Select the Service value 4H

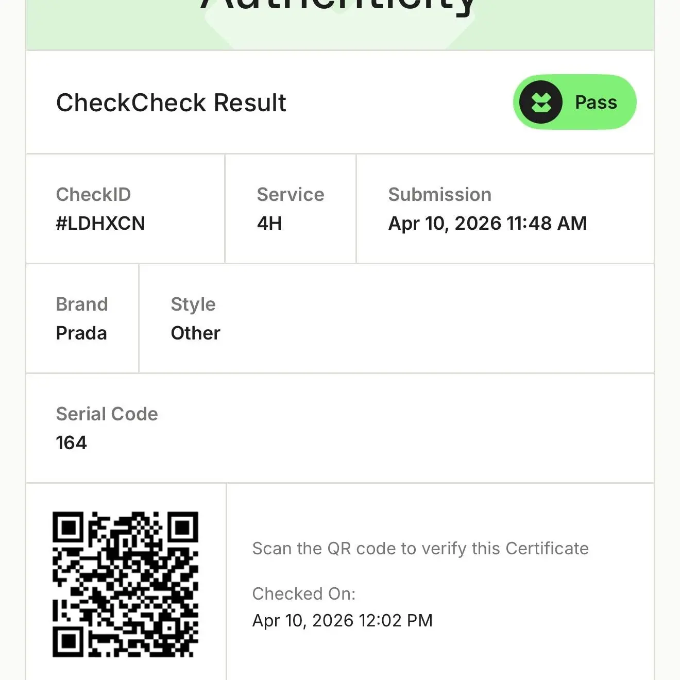[269, 224]
